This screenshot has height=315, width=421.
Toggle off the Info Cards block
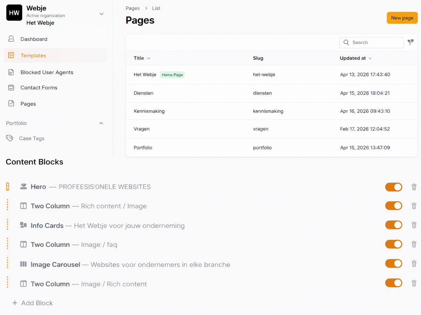393,225
